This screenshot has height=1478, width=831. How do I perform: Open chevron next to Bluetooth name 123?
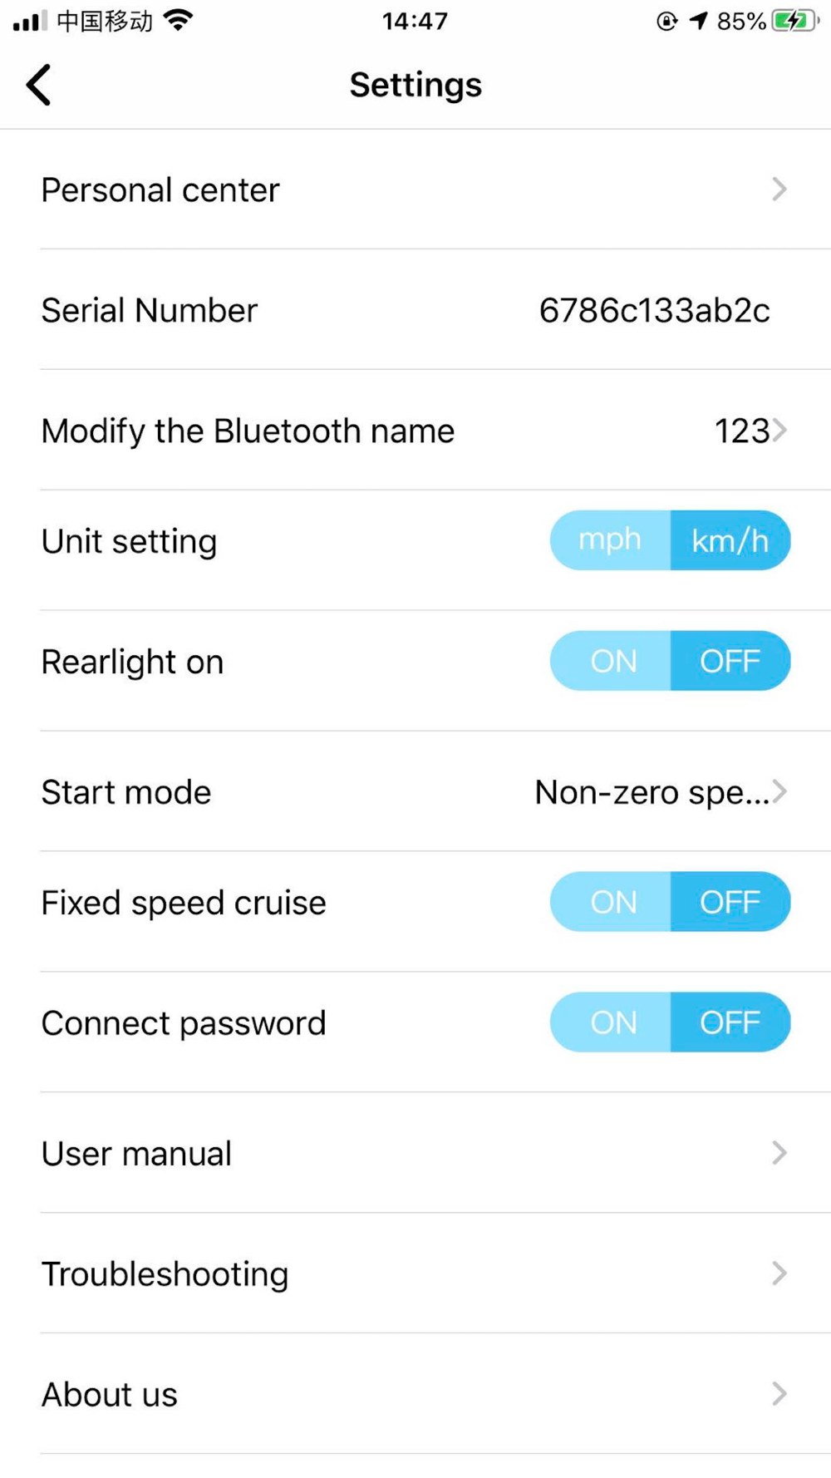coord(779,431)
